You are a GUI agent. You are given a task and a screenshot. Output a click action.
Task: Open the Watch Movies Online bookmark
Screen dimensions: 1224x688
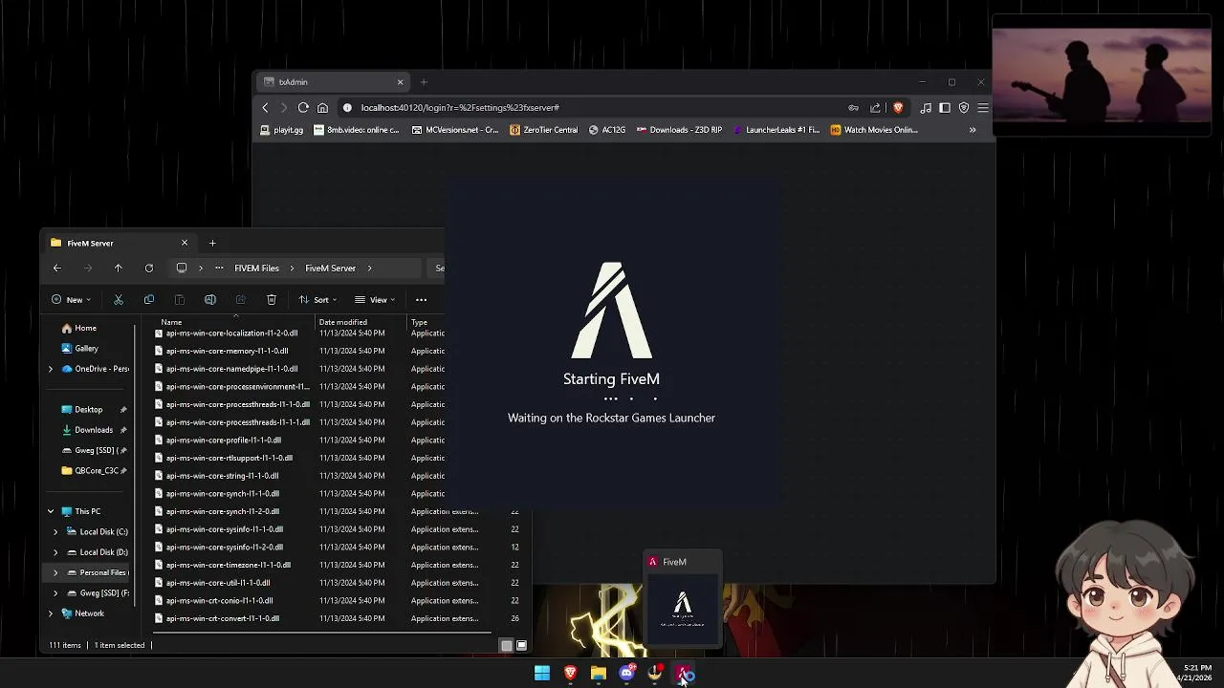pos(875,130)
